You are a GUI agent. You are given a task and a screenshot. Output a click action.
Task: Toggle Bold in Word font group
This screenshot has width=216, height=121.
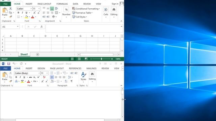pos(16,77)
